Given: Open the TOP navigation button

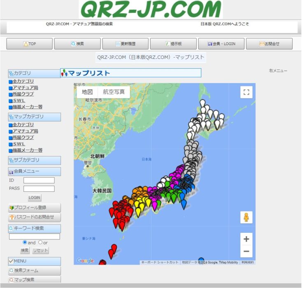Looking at the screenshot, I should pos(30,44).
